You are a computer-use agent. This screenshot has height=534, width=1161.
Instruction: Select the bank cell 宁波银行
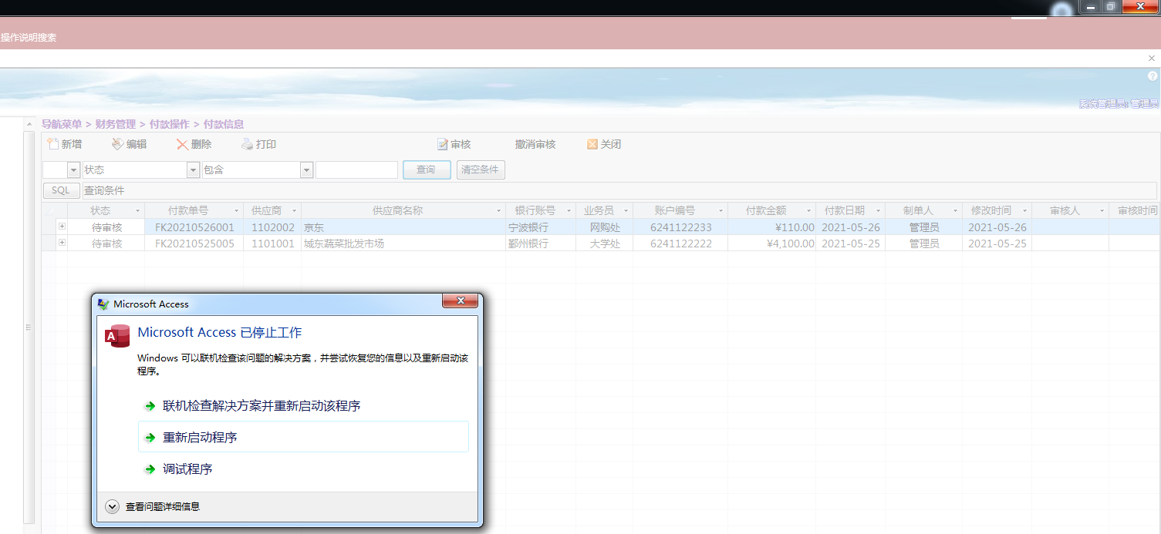(x=540, y=227)
